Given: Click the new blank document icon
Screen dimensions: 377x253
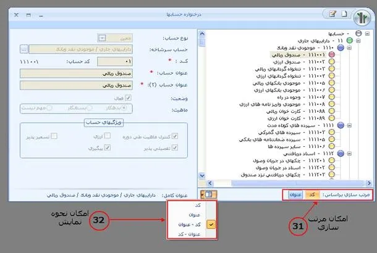Looking at the screenshot, I should pyautogui.click(x=344, y=14).
